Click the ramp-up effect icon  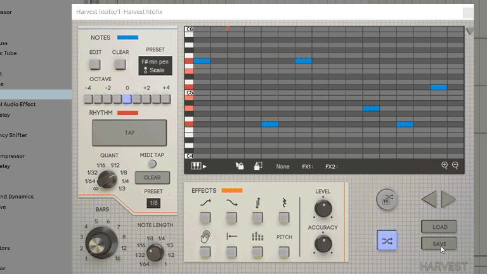205,203
